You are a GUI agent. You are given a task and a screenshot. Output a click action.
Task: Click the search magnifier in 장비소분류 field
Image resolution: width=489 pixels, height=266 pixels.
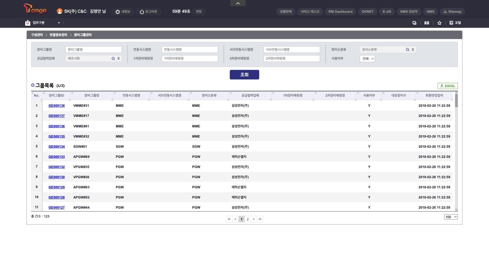(x=408, y=49)
